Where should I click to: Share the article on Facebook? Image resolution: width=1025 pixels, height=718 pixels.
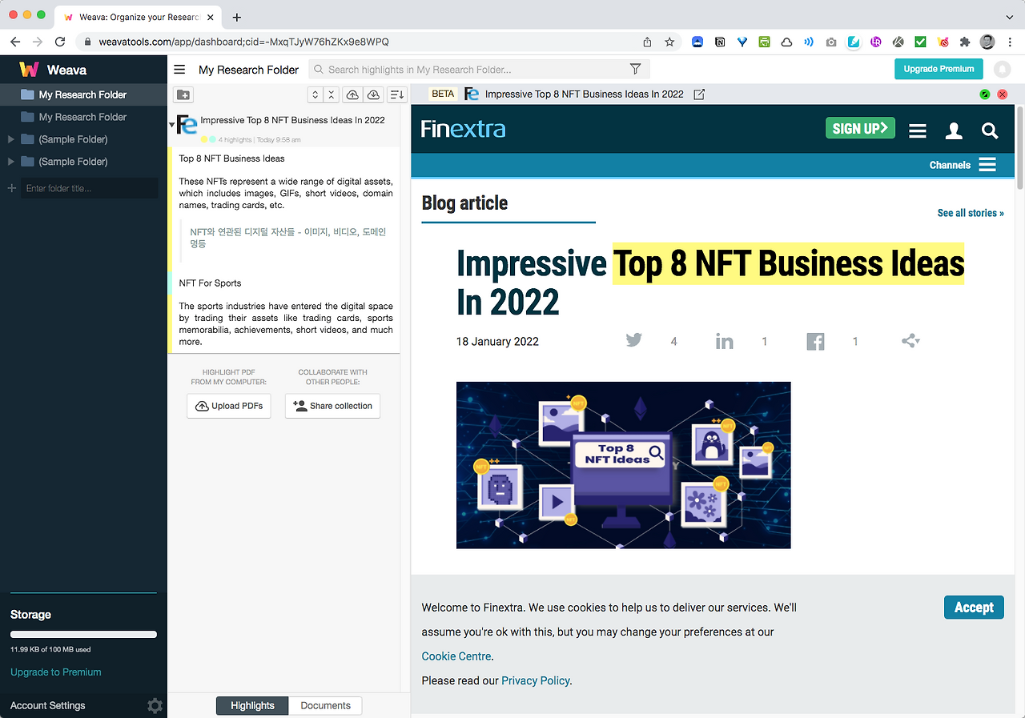coord(815,342)
